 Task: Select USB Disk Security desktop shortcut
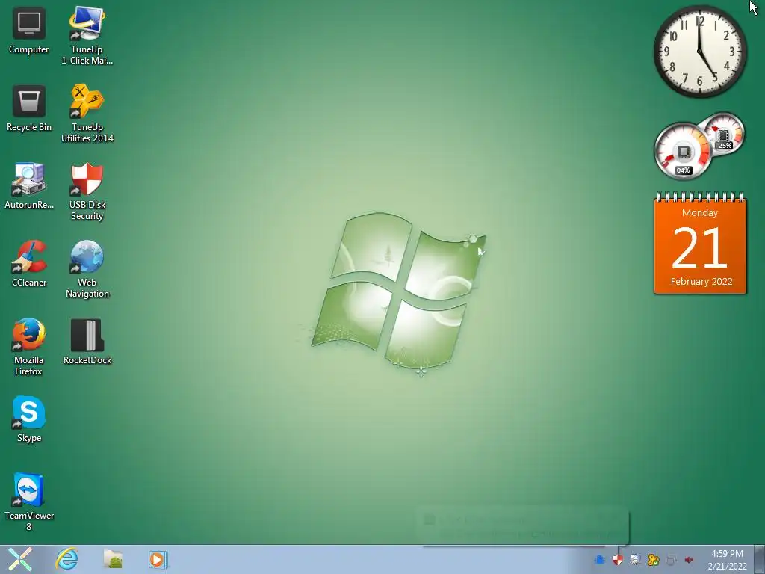tap(87, 191)
